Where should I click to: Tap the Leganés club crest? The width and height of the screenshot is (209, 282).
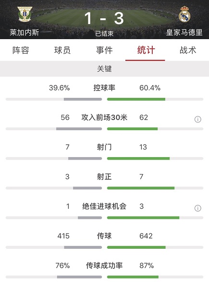click(x=25, y=14)
